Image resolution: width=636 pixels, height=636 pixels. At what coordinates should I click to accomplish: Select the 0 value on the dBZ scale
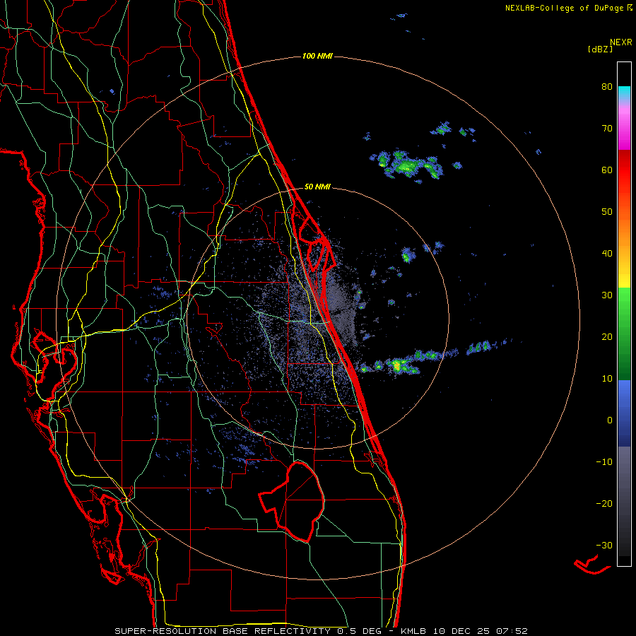[x=610, y=420]
